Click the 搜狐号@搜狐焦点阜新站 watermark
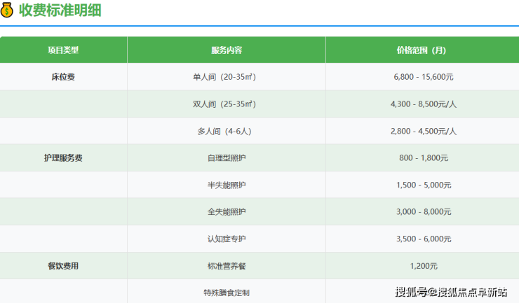This screenshot has width=519, height=303. pos(451,291)
